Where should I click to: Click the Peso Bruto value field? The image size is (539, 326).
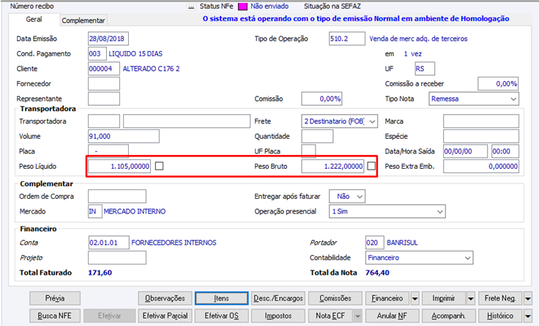coord(332,167)
